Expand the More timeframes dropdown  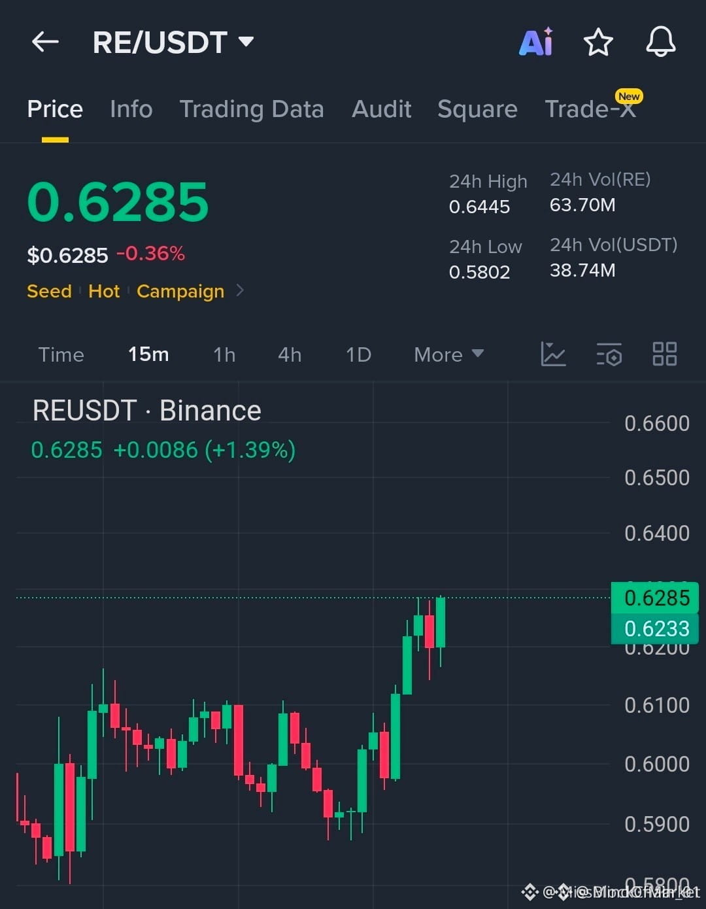[449, 354]
